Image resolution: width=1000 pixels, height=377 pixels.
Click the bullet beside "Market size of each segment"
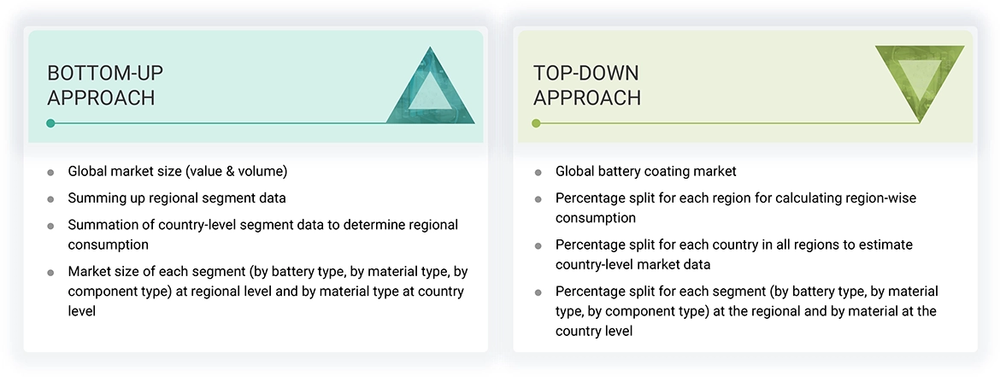51,272
